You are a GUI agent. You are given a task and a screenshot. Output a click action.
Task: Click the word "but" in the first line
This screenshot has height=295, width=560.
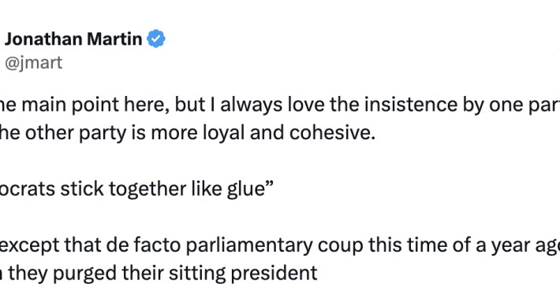[x=195, y=105]
